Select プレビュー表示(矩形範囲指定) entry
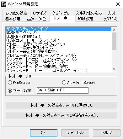The width and height of the screenshot is (123, 139). 59,52
